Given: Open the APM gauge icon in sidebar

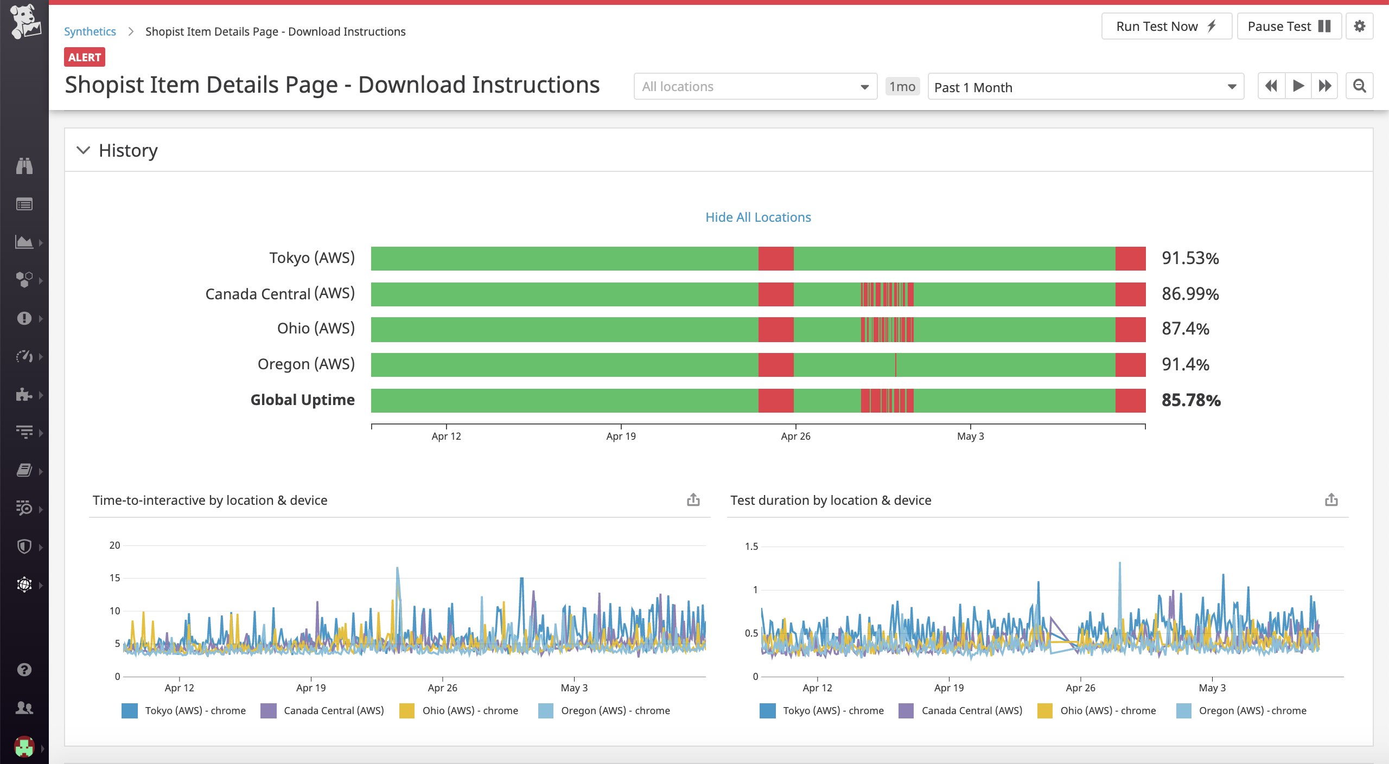Looking at the screenshot, I should [24, 356].
